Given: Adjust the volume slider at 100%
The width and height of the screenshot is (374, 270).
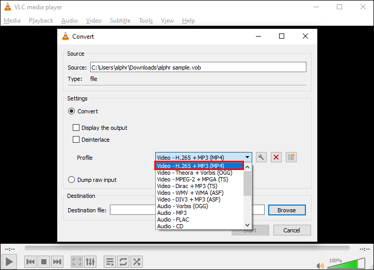Looking at the screenshot, I should 346,264.
